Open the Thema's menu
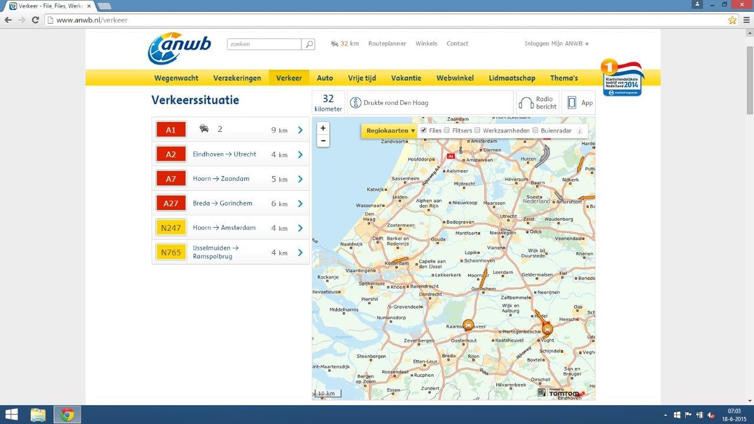The height and width of the screenshot is (424, 754). click(564, 78)
